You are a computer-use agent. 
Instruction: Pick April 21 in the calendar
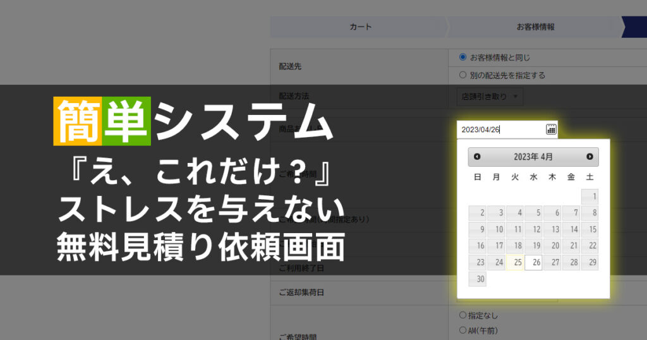coord(571,246)
